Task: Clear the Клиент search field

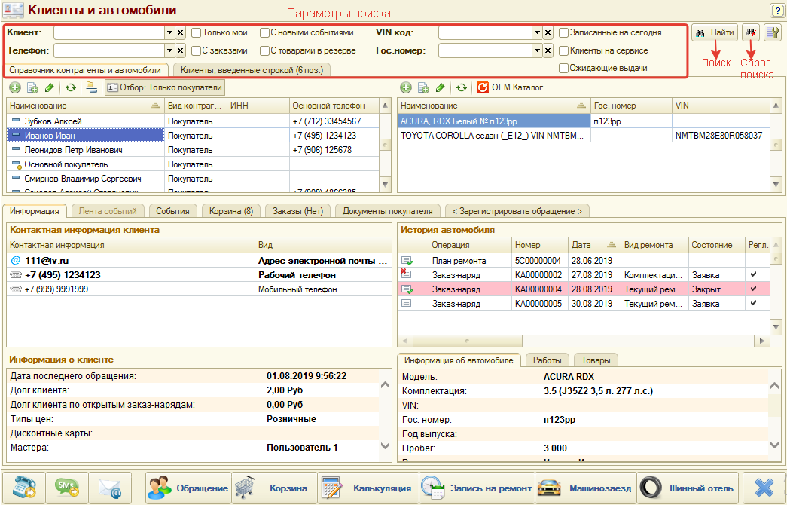Action: click(180, 32)
